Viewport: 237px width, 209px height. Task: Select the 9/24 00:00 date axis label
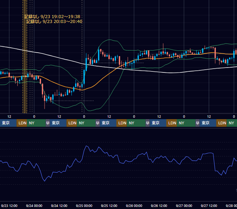[x=34, y=206]
